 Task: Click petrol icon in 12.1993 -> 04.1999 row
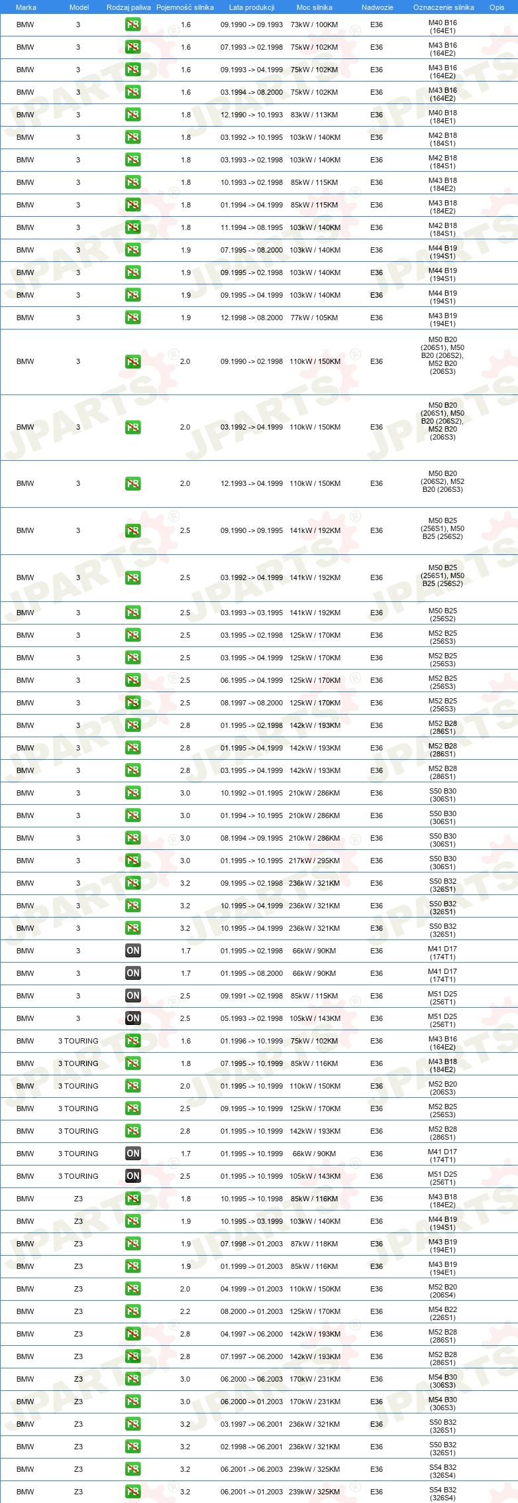tap(132, 484)
